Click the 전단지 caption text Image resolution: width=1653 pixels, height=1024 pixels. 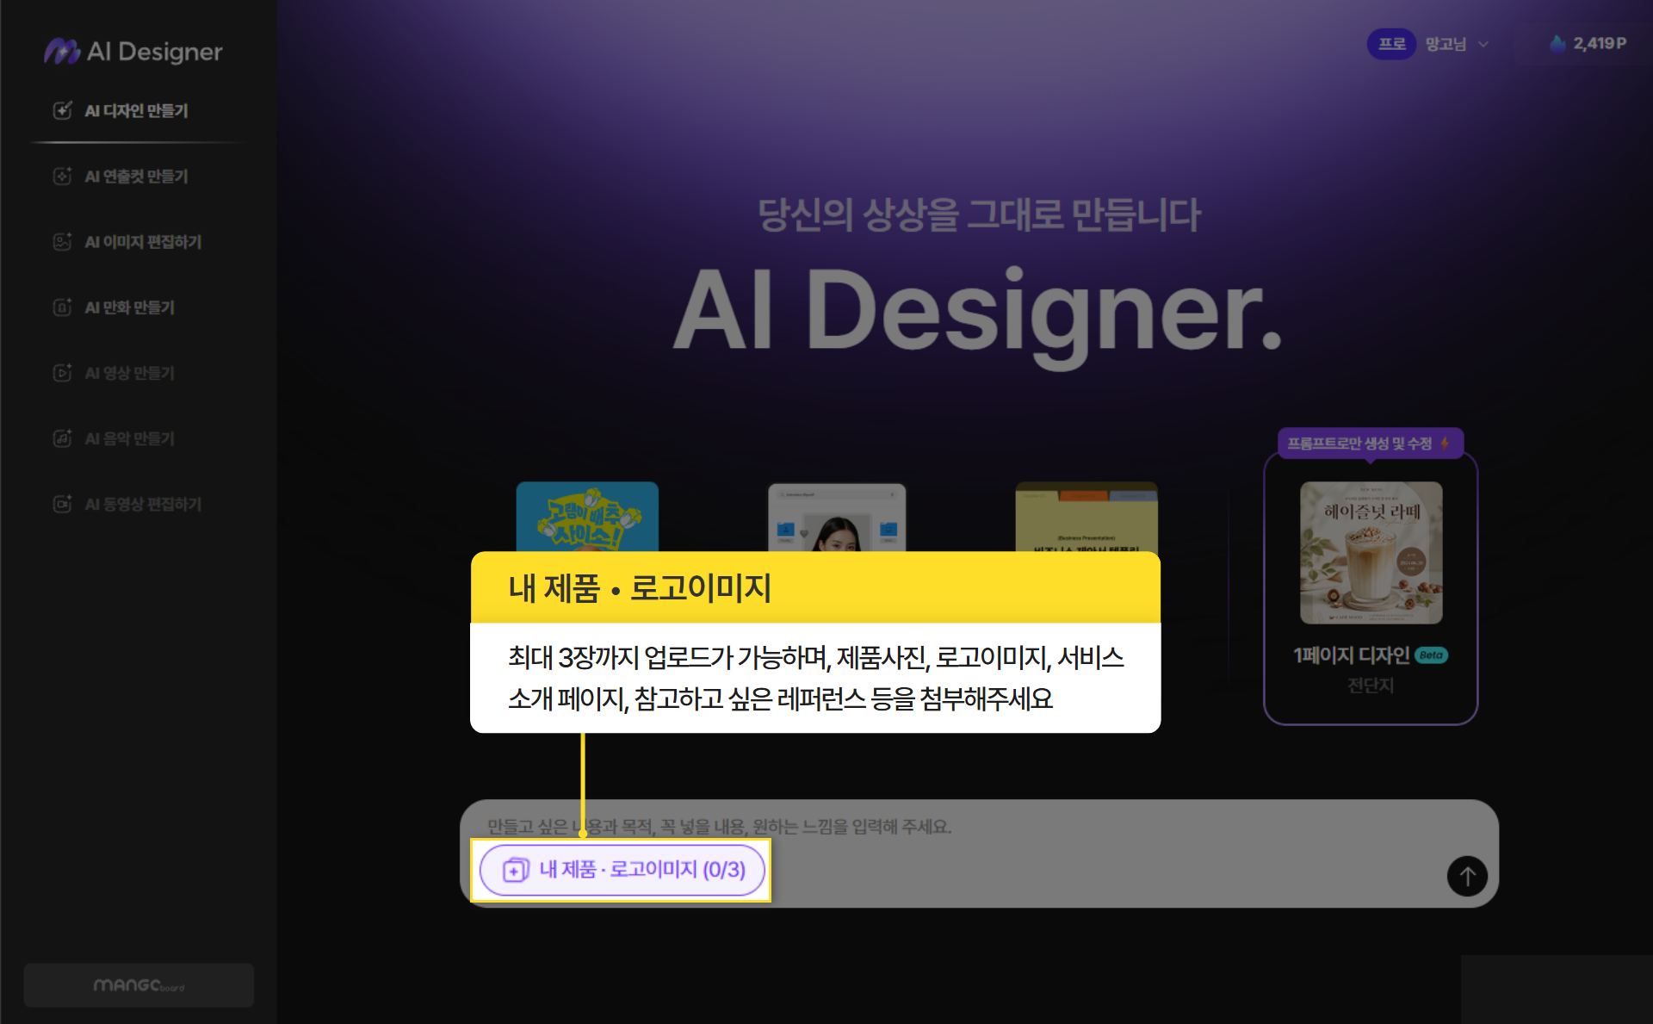tap(1370, 686)
